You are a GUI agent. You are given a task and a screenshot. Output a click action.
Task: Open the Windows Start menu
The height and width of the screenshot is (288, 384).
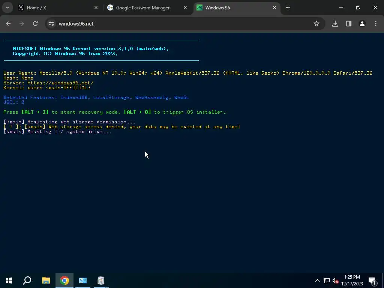tap(9, 280)
